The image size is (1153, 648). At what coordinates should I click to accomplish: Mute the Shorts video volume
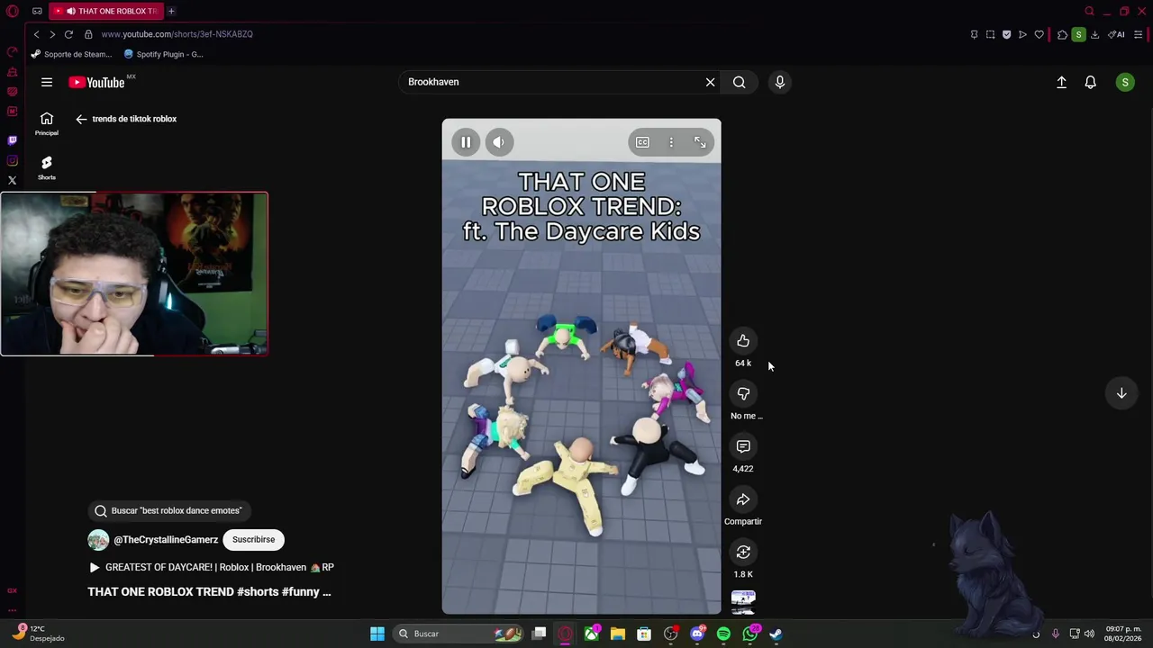click(498, 142)
